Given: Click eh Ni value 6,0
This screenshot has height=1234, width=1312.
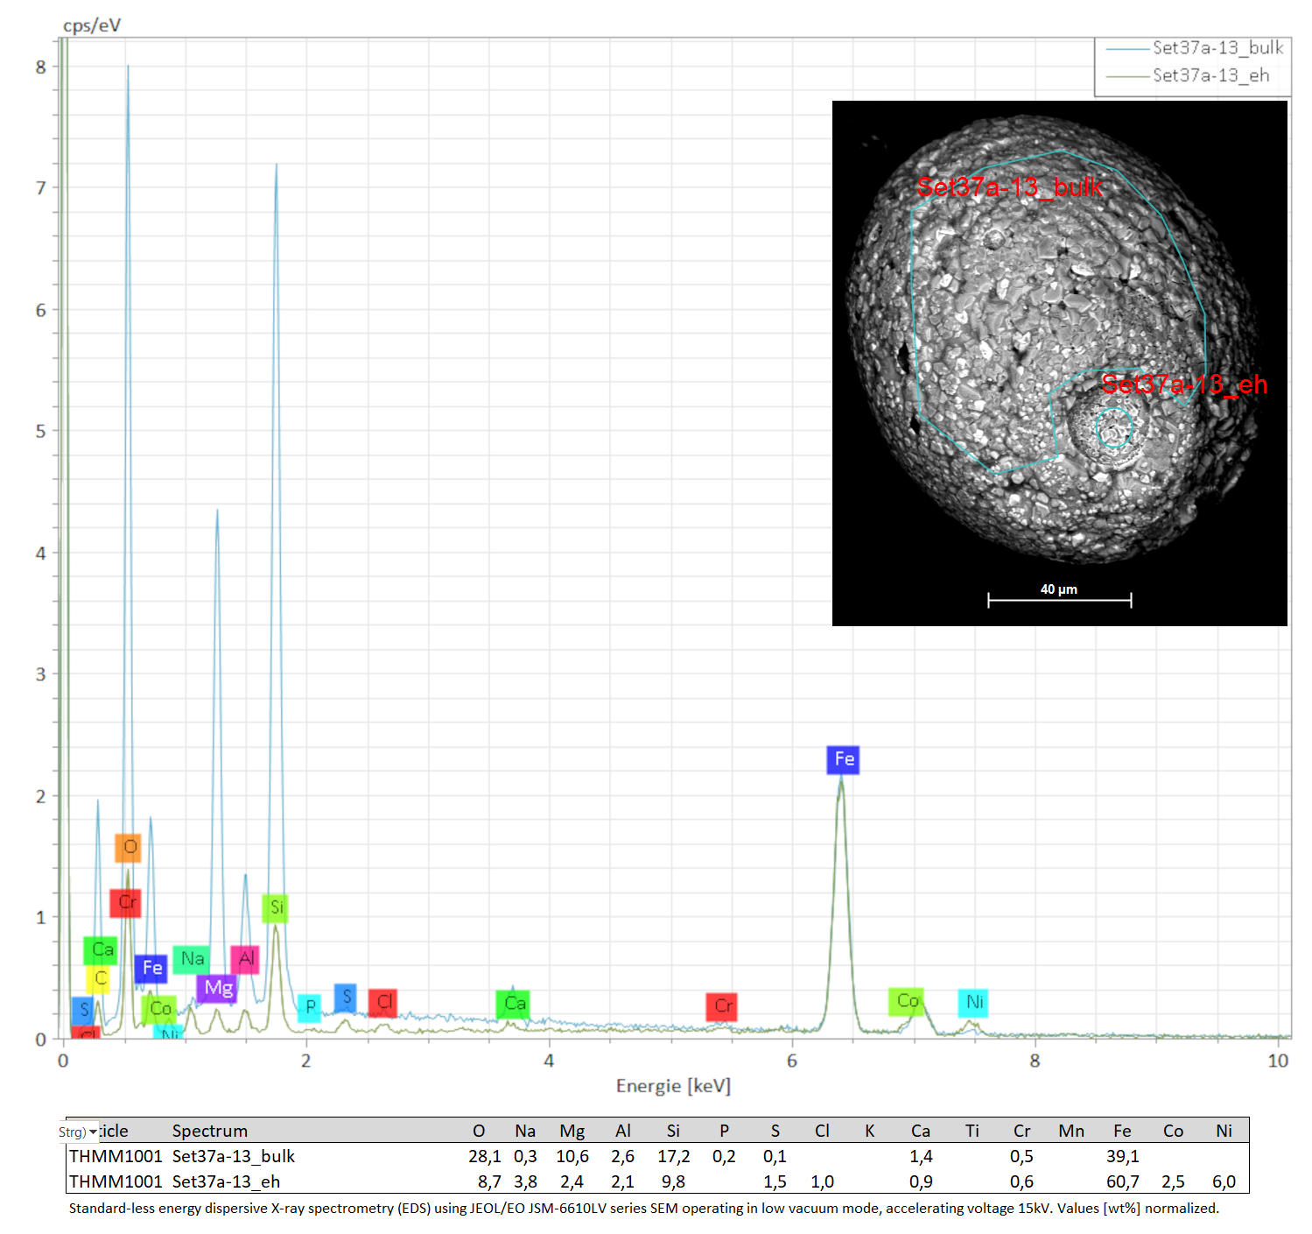Looking at the screenshot, I should (1224, 1181).
